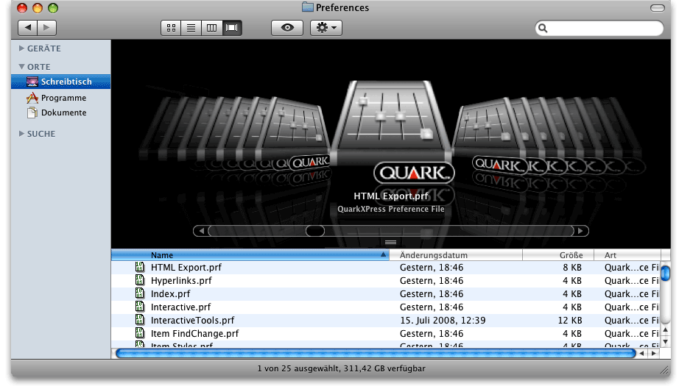Click the Cover Flow left scroll arrow

tap(201, 231)
